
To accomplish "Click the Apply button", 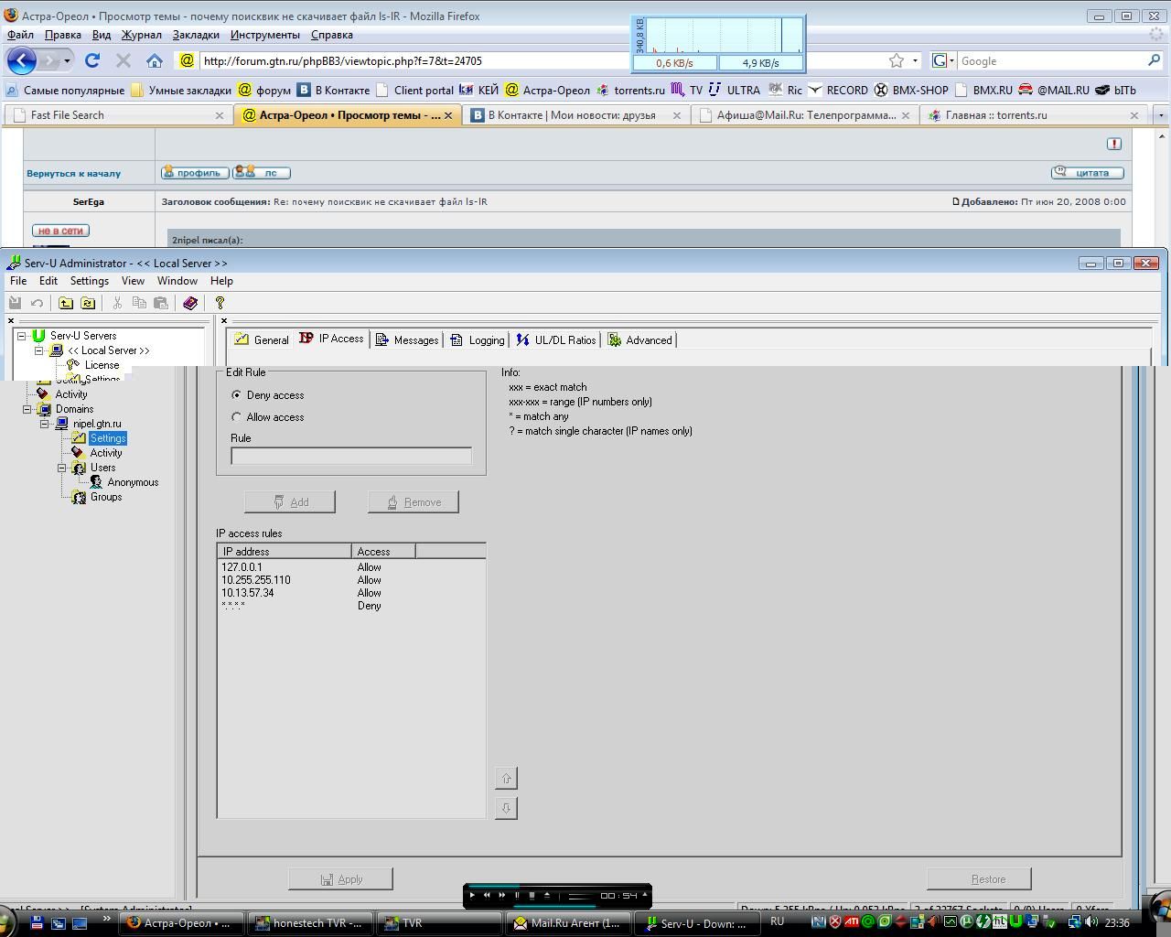I will point(340,879).
